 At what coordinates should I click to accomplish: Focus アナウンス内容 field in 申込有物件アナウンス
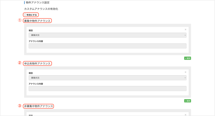click(x=107, y=89)
